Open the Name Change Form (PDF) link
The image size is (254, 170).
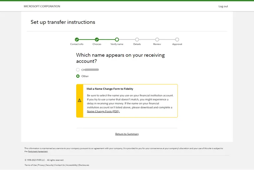coord(103,111)
